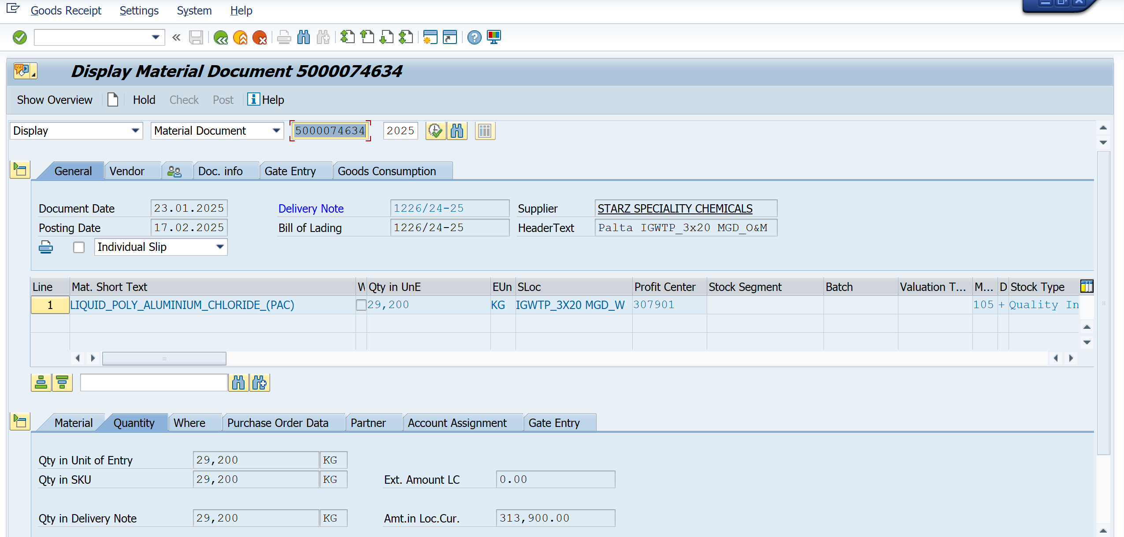Screen dimensions: 1124x537
Task: Click the green Back arrow icon
Action: click(220, 37)
